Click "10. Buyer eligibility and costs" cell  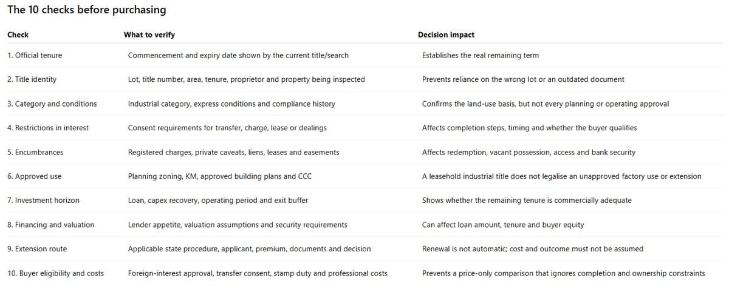[55, 273]
